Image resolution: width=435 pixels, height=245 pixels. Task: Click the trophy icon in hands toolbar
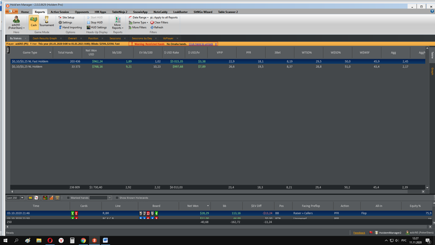pos(57,198)
